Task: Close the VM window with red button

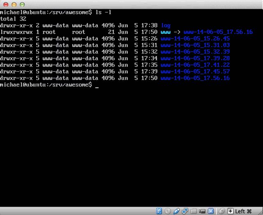Action: 6,5
